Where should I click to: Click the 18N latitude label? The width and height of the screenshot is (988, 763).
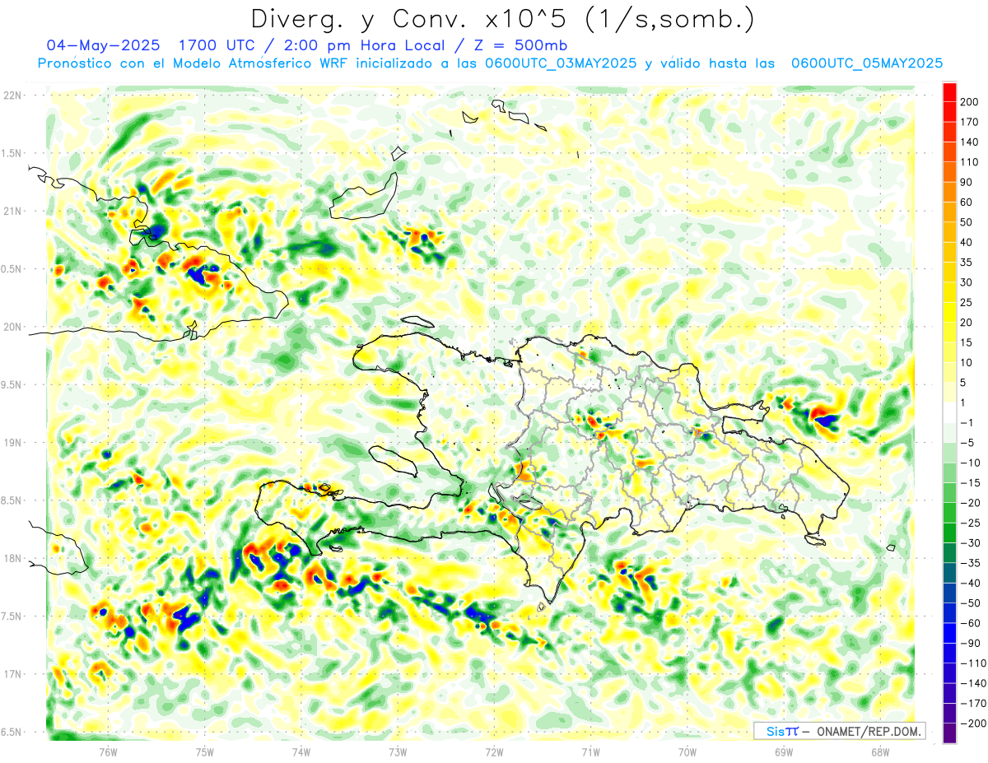(12, 558)
